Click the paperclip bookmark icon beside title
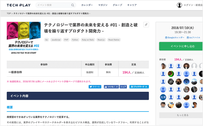 click(146, 24)
